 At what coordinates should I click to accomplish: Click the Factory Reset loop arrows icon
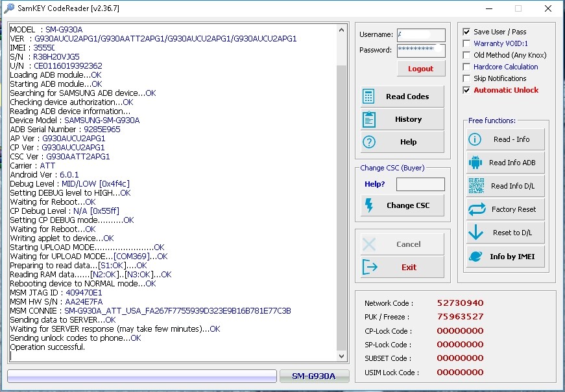pyautogui.click(x=477, y=209)
